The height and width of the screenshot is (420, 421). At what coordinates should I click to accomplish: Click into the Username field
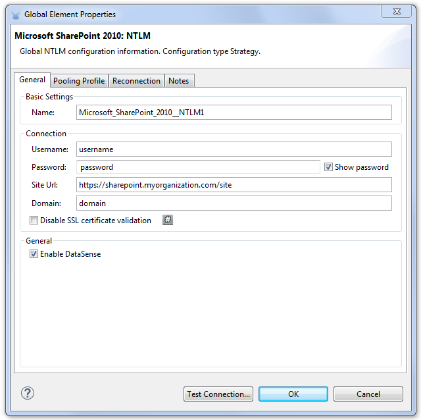pos(234,149)
